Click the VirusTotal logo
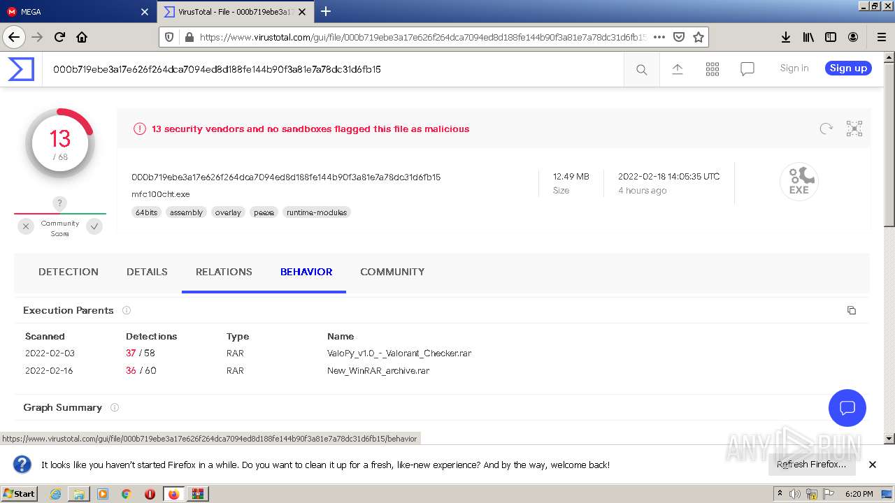Screen dimensions: 895x503 21,69
